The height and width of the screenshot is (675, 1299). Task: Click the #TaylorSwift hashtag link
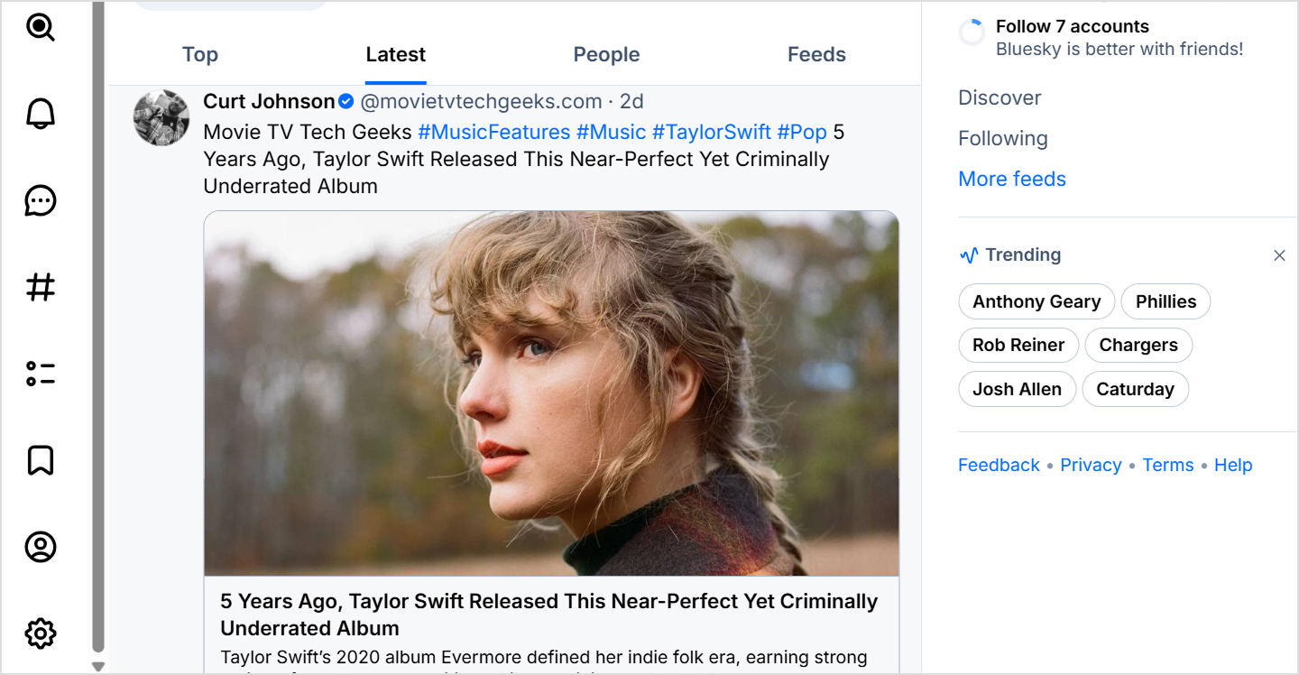click(711, 133)
